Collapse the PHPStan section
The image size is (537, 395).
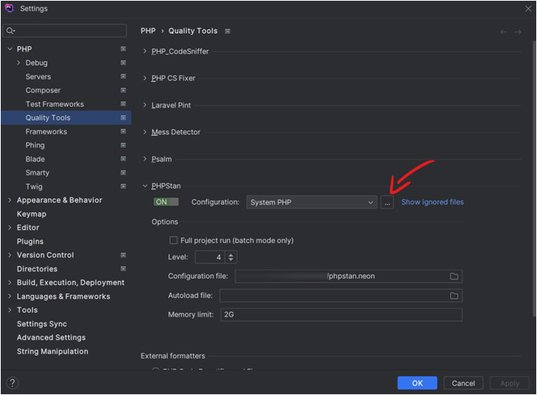pos(145,186)
